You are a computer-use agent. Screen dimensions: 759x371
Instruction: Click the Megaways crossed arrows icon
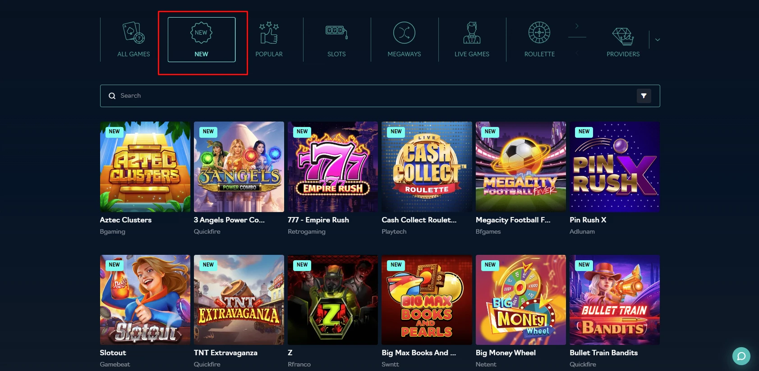click(x=404, y=32)
